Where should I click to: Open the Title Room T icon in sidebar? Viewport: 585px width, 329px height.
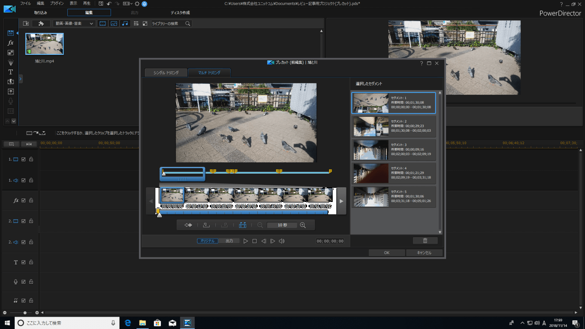tap(11, 72)
